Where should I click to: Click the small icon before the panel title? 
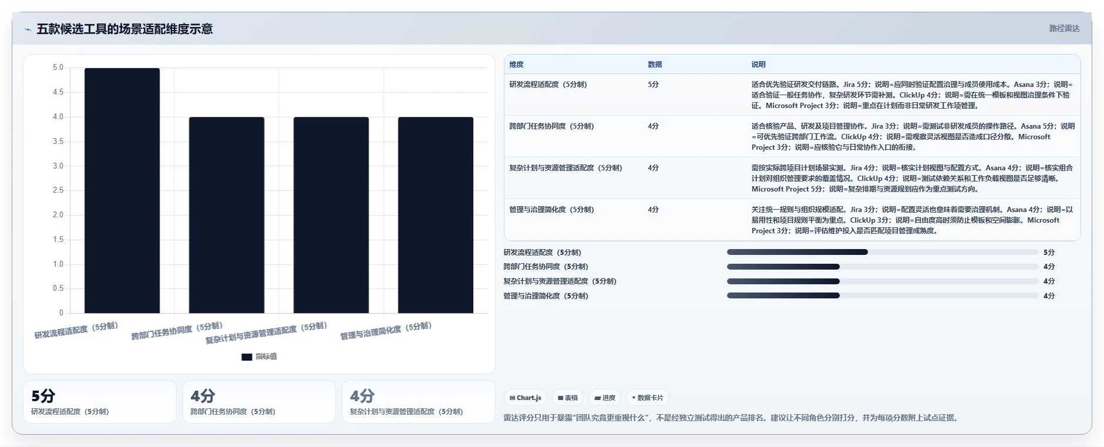pos(28,29)
